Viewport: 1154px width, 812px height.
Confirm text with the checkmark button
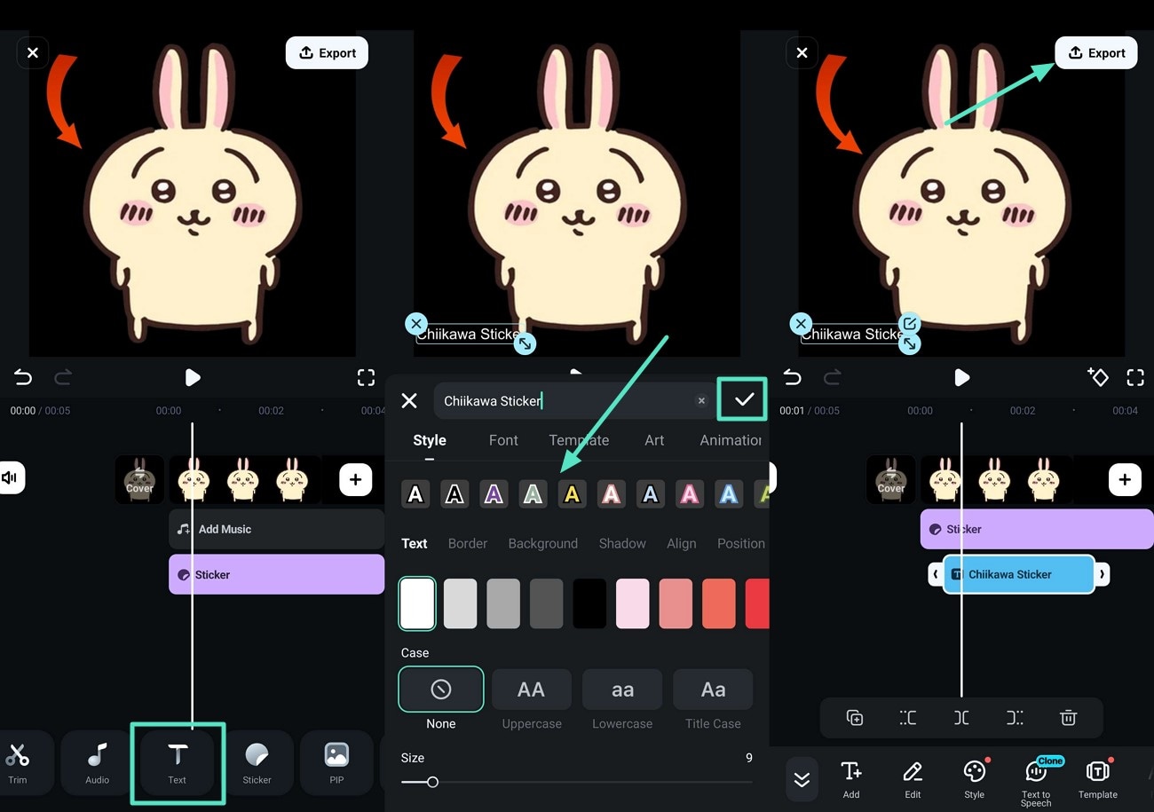coord(744,400)
